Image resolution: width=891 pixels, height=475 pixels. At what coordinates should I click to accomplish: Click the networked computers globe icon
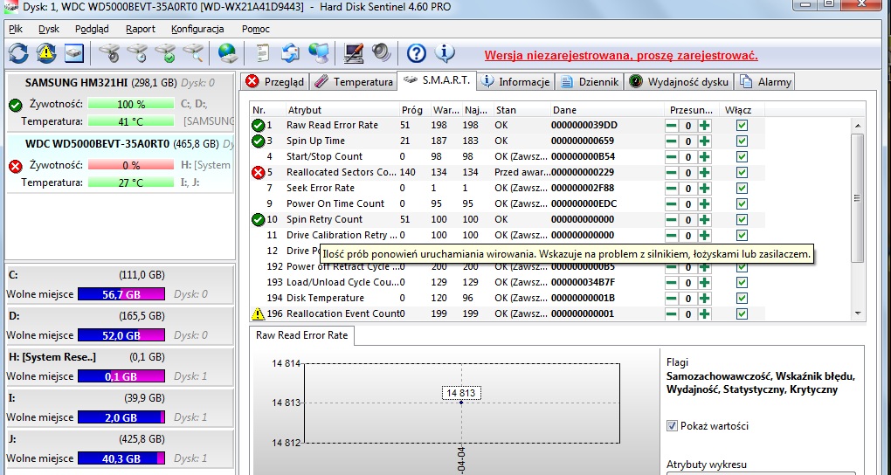tap(319, 53)
